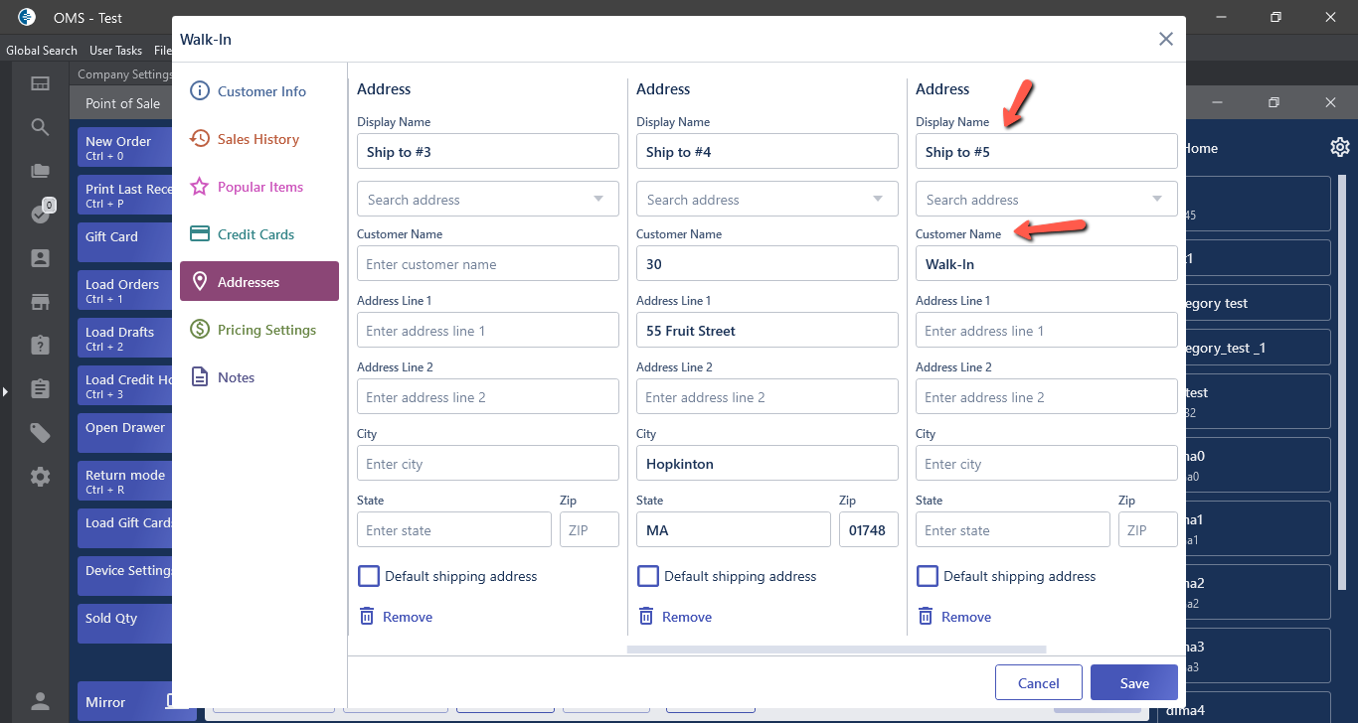
Task: Expand Search address dropdown for Ship to #3
Action: [x=598, y=200]
